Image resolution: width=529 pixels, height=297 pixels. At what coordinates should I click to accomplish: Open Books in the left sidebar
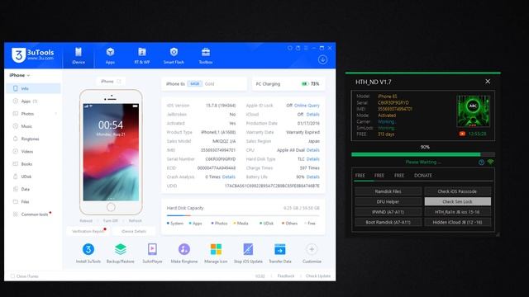(x=33, y=164)
